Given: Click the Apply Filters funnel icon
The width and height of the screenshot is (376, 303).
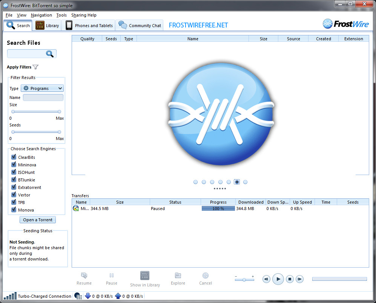Looking at the screenshot, I should pyautogui.click(x=35, y=67).
